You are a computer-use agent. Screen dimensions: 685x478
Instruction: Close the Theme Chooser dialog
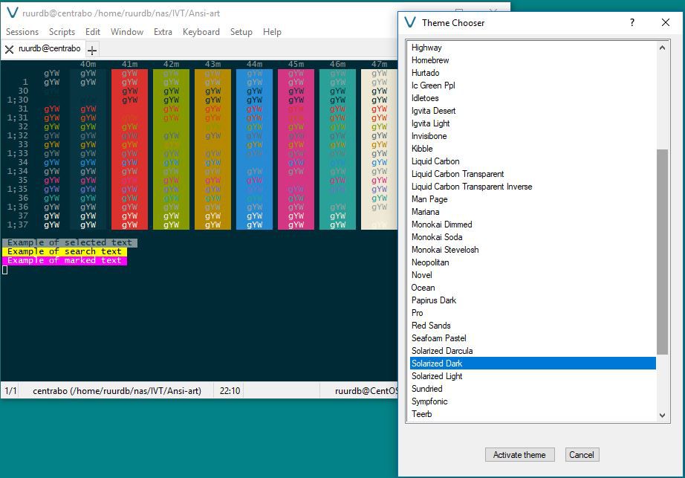[x=665, y=22]
